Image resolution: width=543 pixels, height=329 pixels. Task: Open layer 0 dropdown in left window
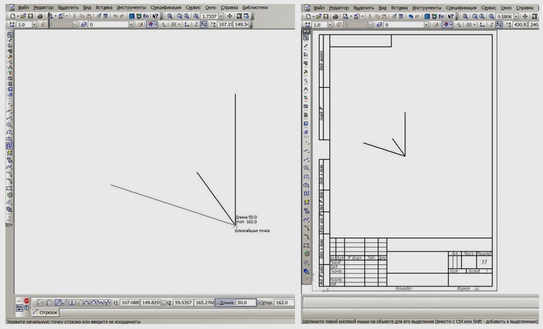click(x=131, y=24)
